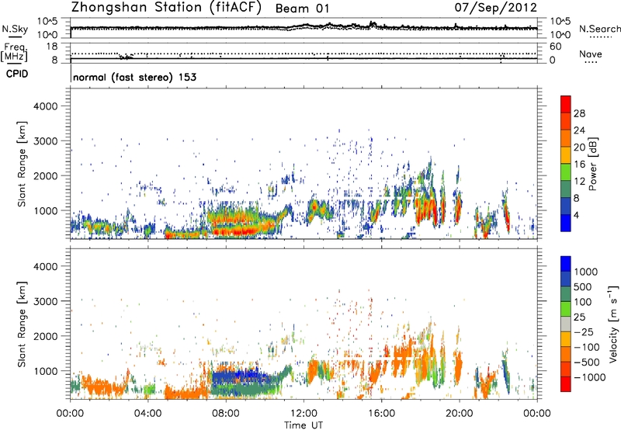This screenshot has height=430, width=621.
Task: Click the "2000" tick on the velocity panel
Action: [45, 336]
